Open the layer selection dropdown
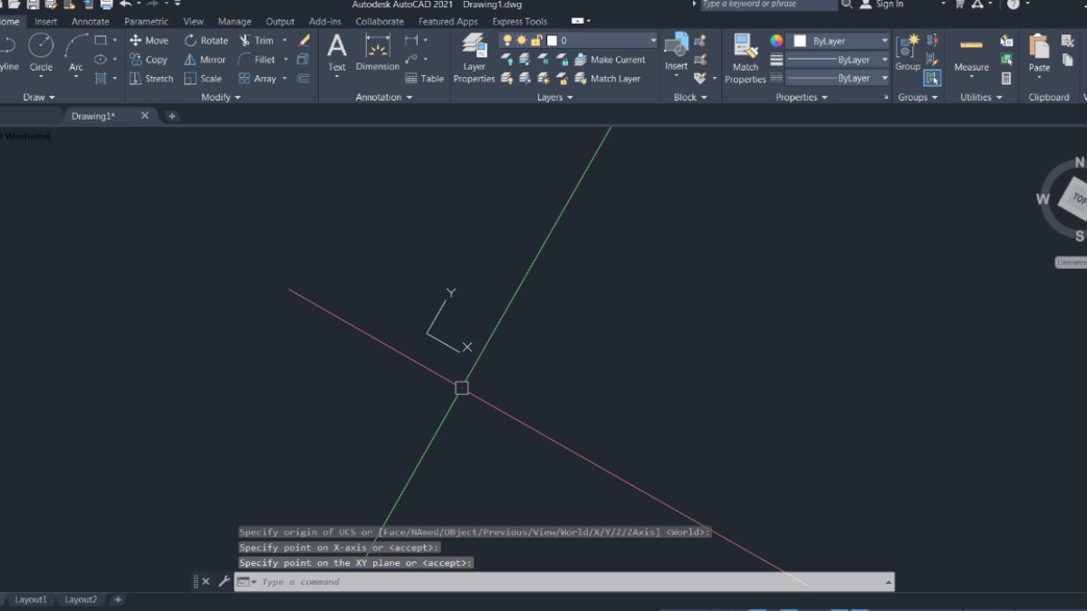The width and height of the screenshot is (1087, 611). click(652, 40)
